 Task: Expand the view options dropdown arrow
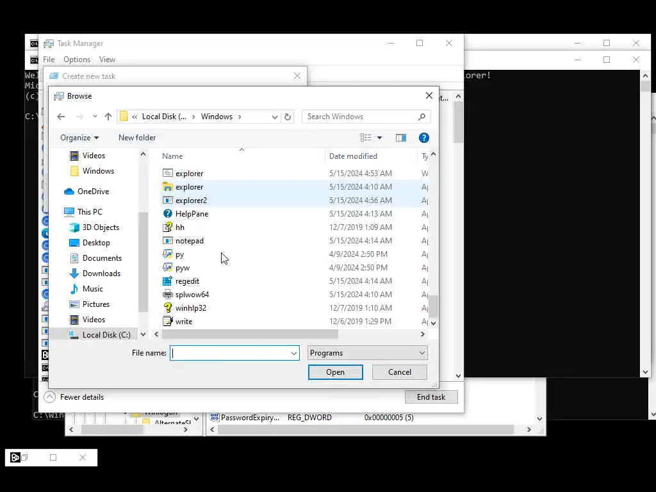(379, 138)
